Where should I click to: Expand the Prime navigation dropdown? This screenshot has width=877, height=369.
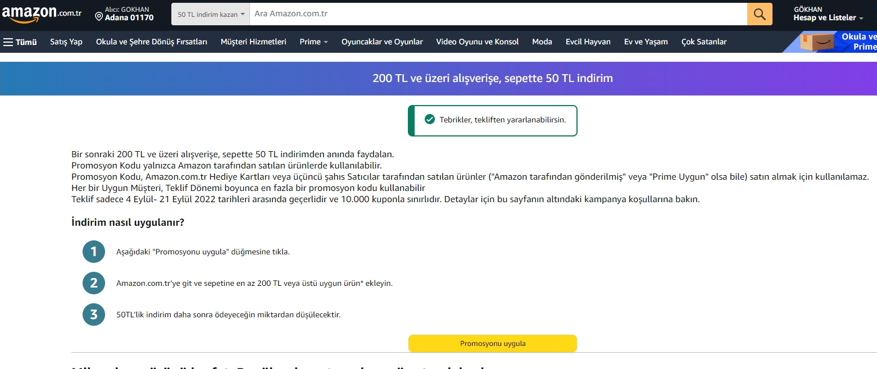(313, 42)
